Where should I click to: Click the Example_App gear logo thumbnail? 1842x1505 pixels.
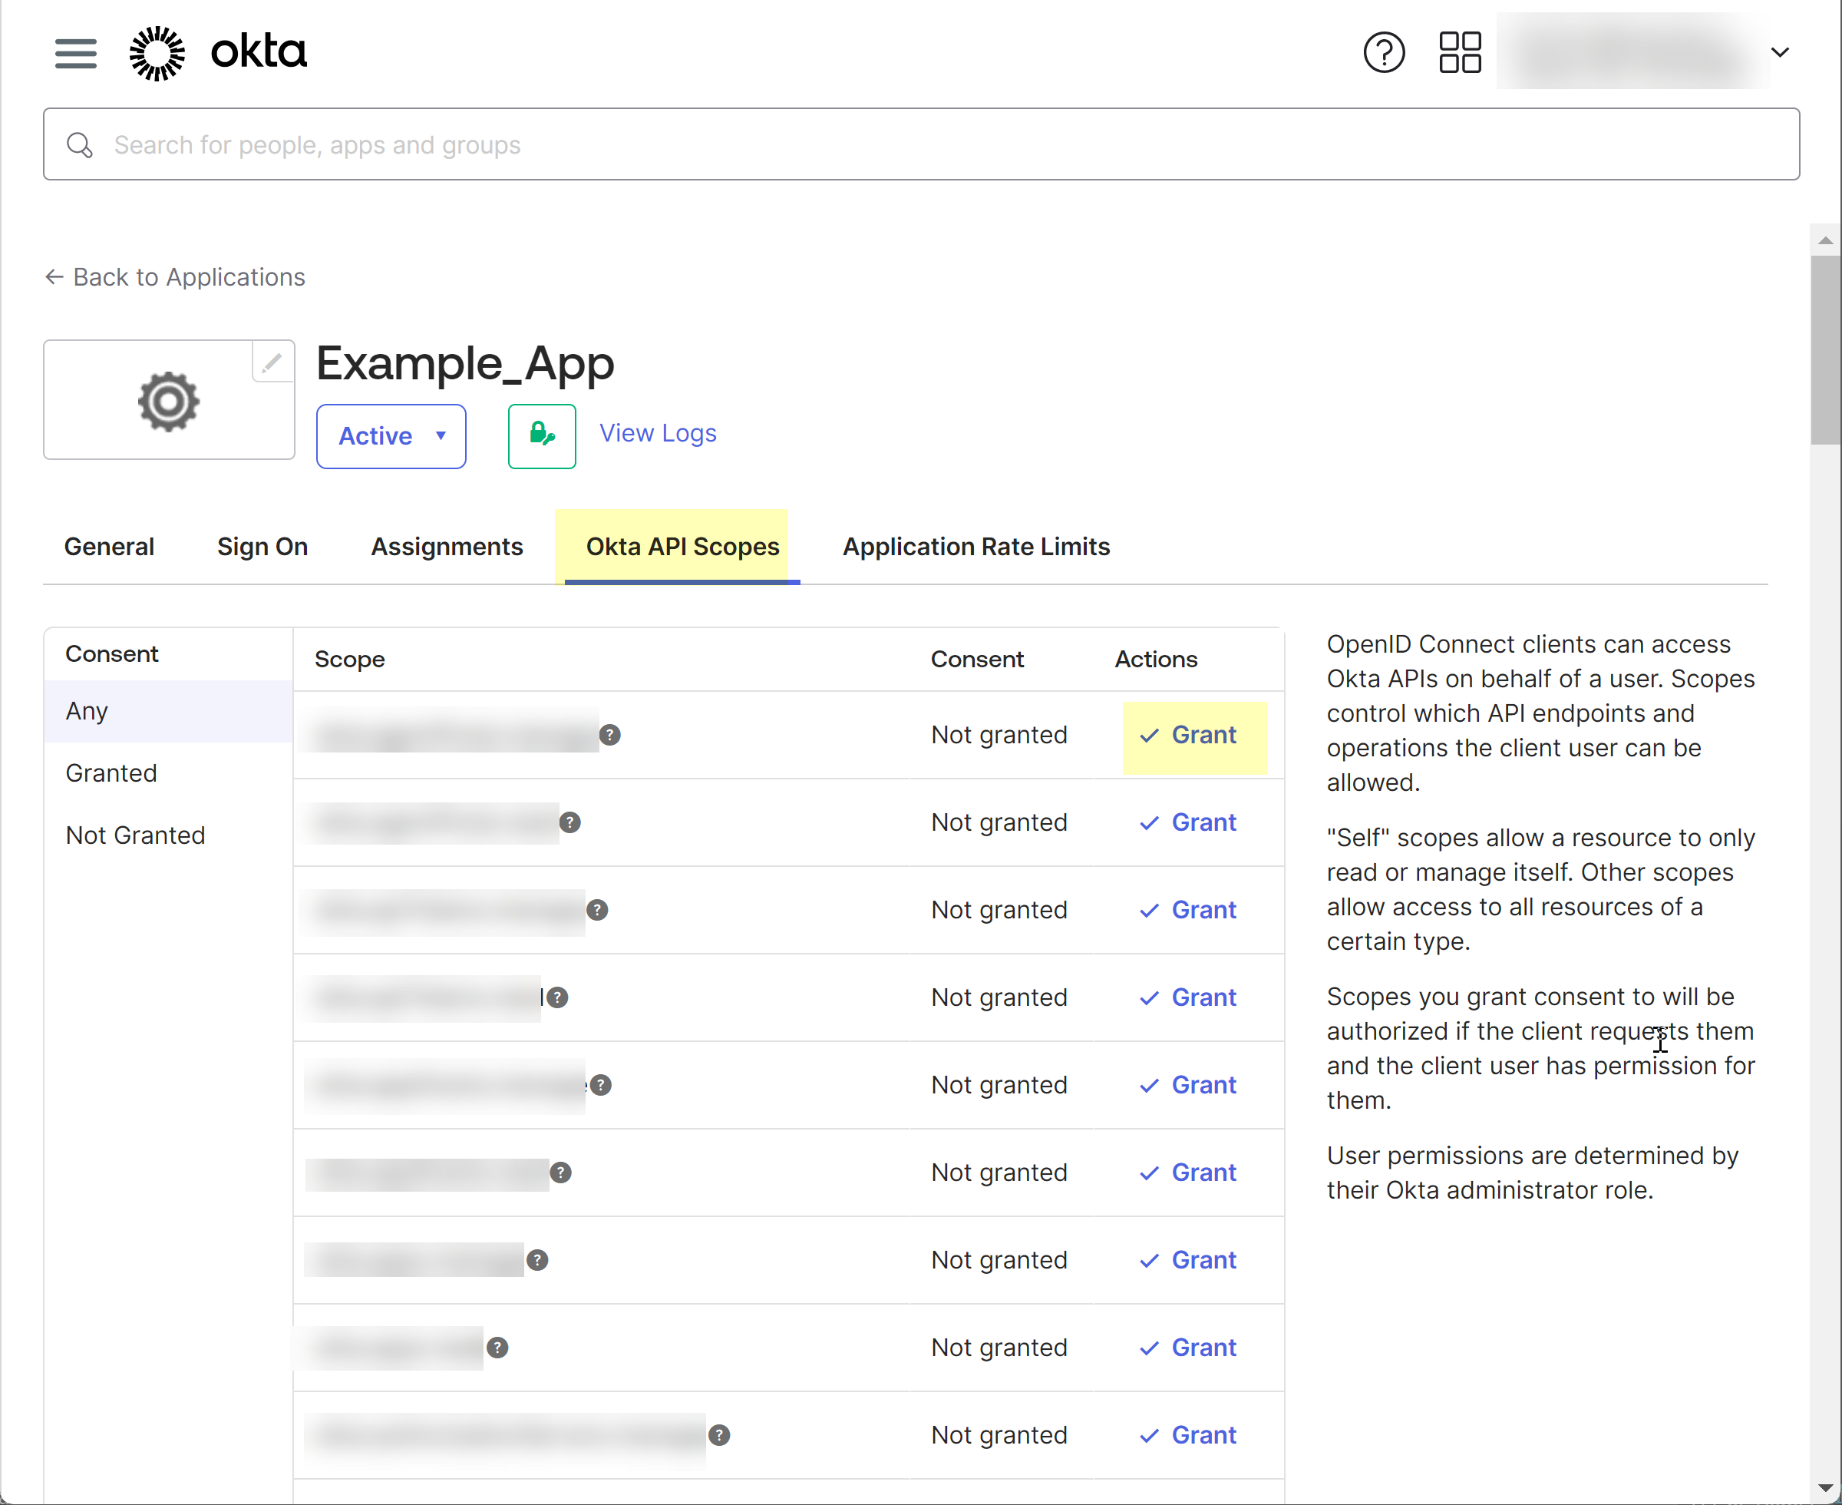click(x=168, y=402)
